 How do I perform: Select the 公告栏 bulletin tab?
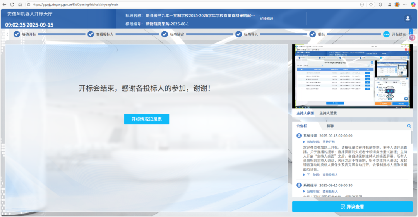[302, 126]
